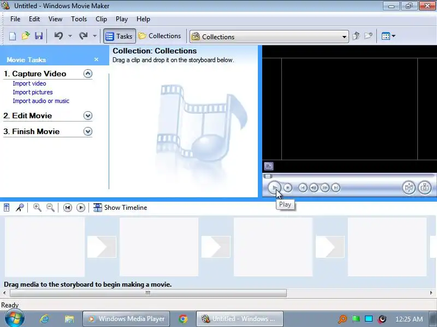
Task: Narrate timeline with the microphone icon
Action: point(20,208)
